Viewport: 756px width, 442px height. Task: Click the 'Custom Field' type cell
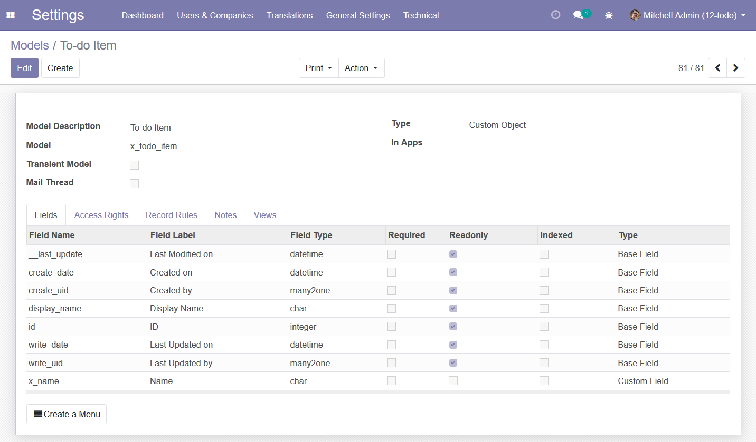[x=643, y=381]
